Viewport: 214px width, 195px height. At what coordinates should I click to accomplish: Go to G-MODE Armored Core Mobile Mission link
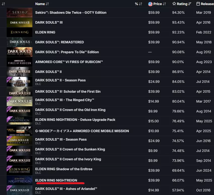click(82, 131)
